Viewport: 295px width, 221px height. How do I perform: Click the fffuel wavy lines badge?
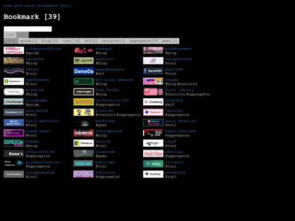pyautogui.click(x=14, y=71)
